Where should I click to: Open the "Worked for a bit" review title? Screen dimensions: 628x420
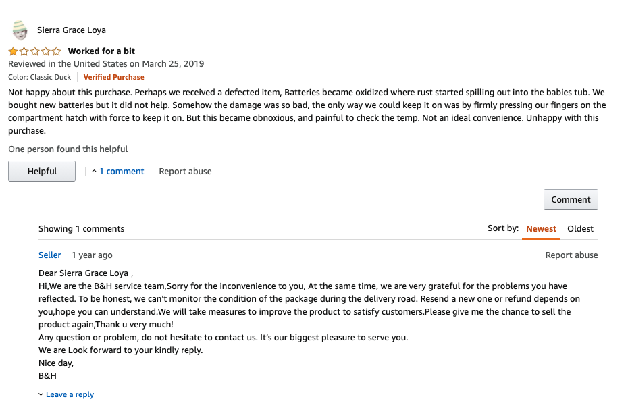coord(101,51)
